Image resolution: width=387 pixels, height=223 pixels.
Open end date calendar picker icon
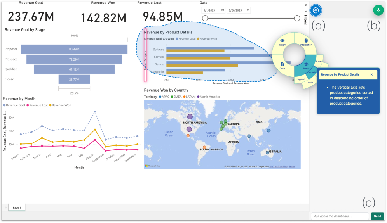248,10
